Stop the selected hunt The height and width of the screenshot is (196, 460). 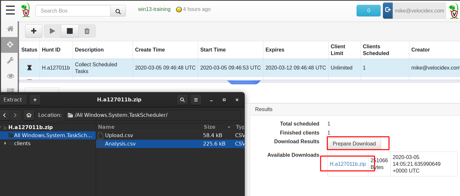[x=70, y=31]
